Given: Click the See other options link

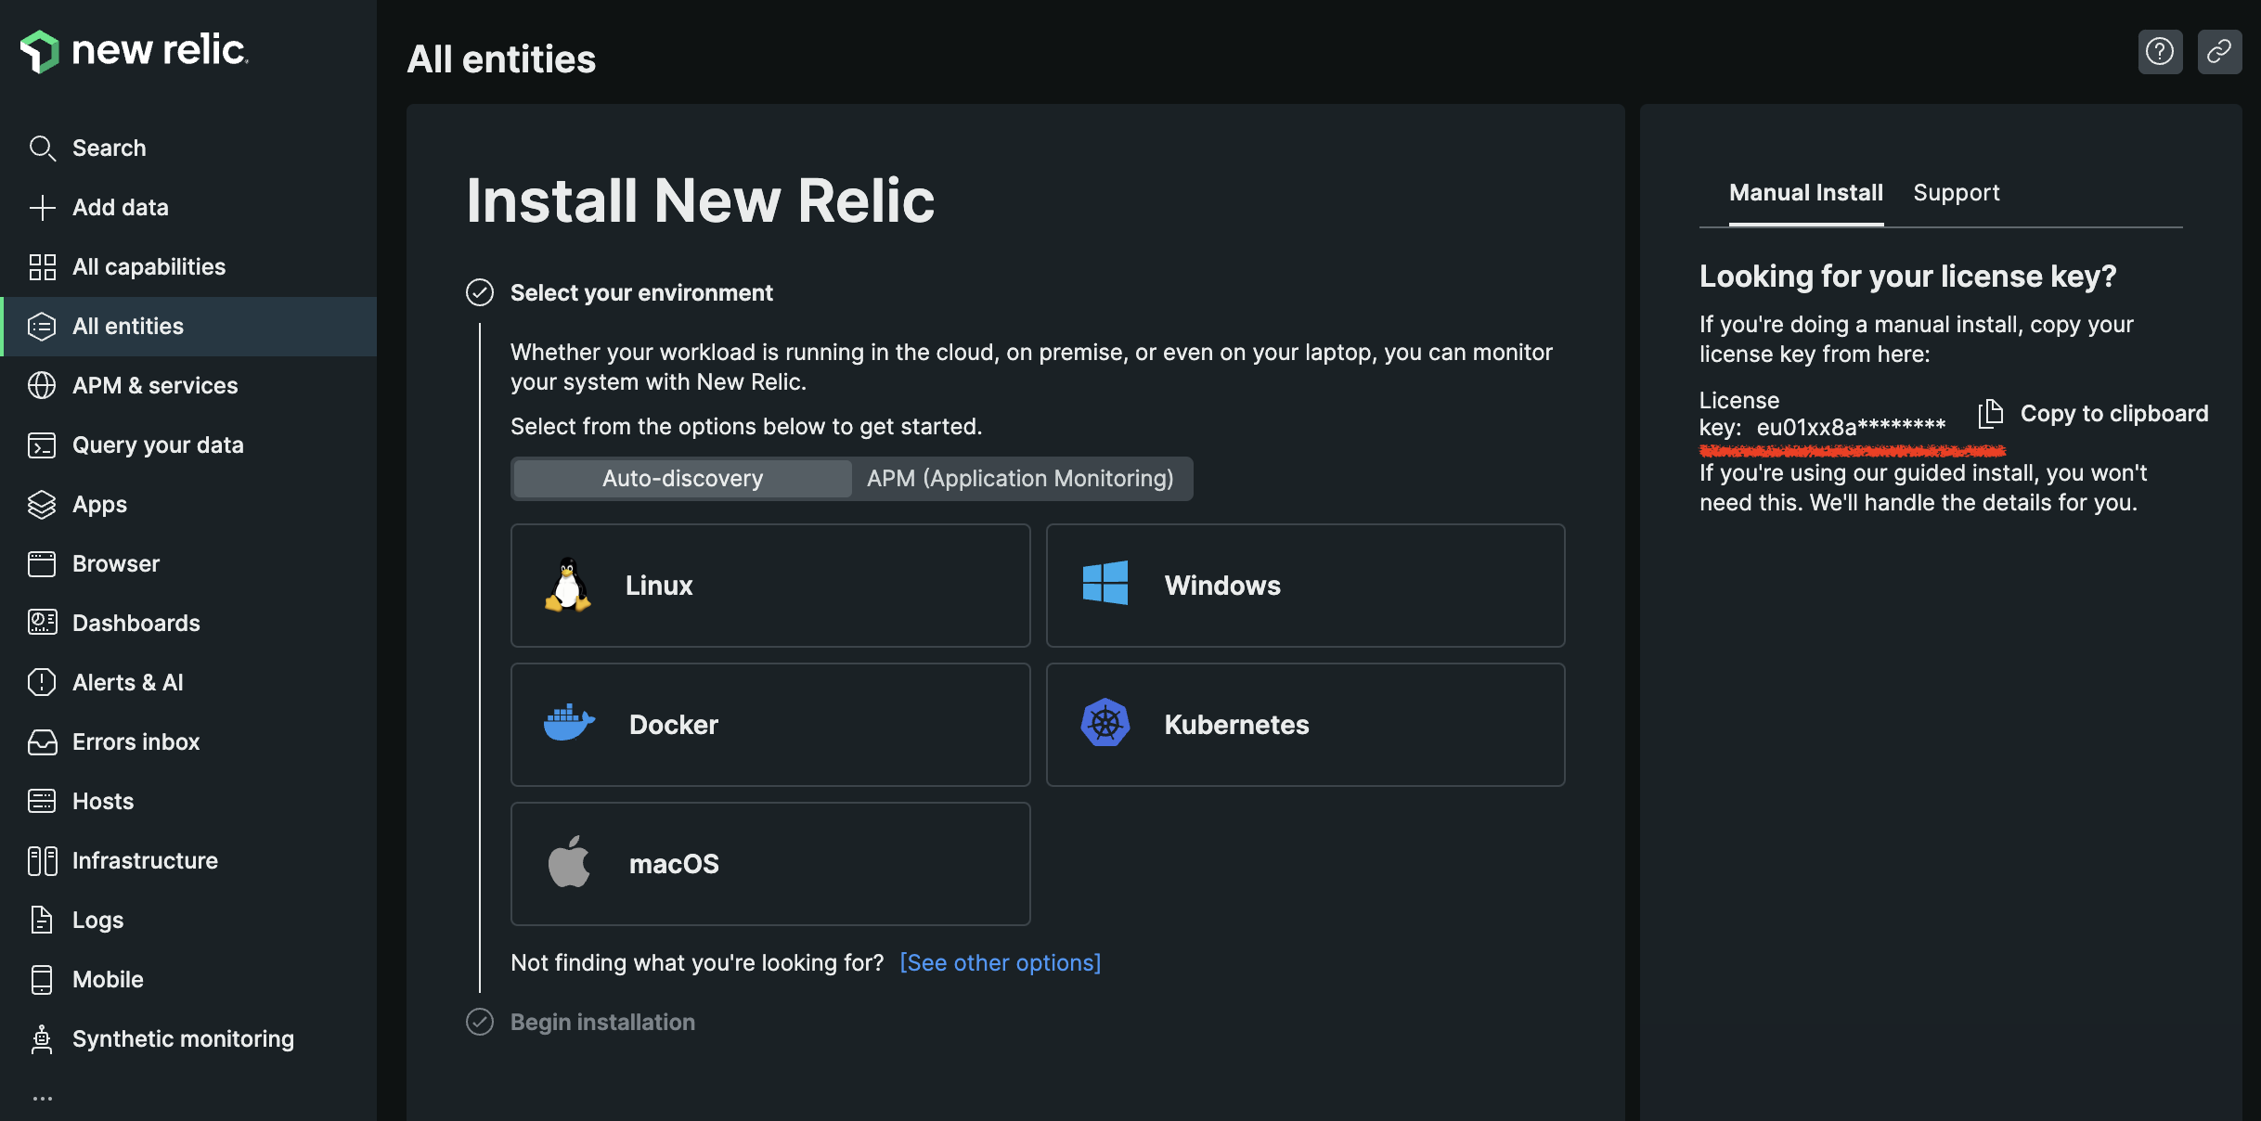Looking at the screenshot, I should pos(1000,963).
